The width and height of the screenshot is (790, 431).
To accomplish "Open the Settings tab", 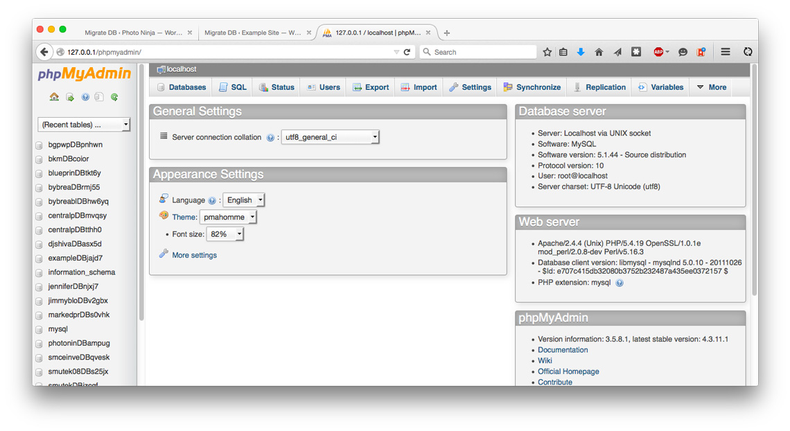I will pyautogui.click(x=470, y=87).
